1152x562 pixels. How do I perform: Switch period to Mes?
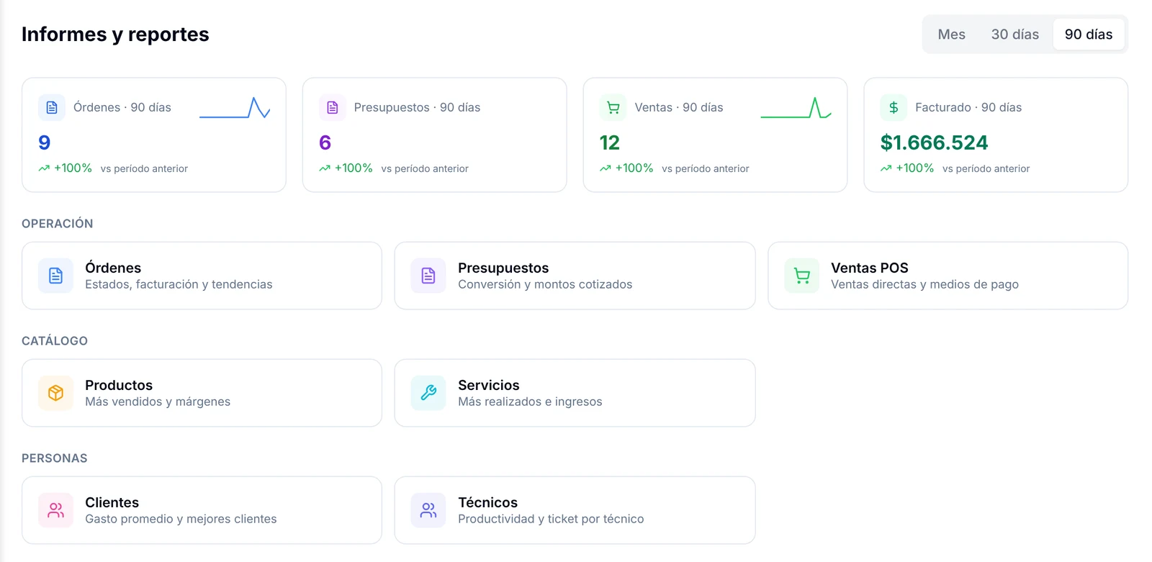951,35
